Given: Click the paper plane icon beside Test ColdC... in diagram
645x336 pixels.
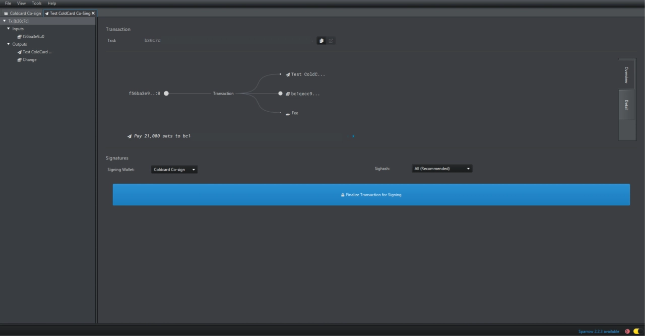Looking at the screenshot, I should click(x=288, y=74).
